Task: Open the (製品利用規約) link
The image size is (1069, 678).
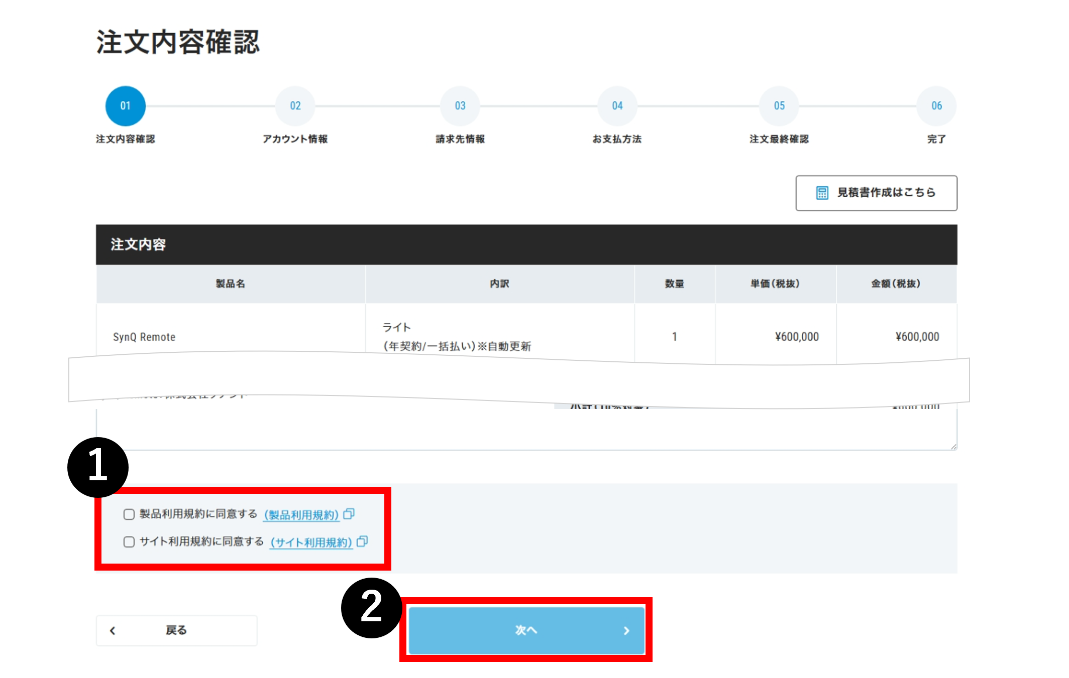Action: click(301, 515)
